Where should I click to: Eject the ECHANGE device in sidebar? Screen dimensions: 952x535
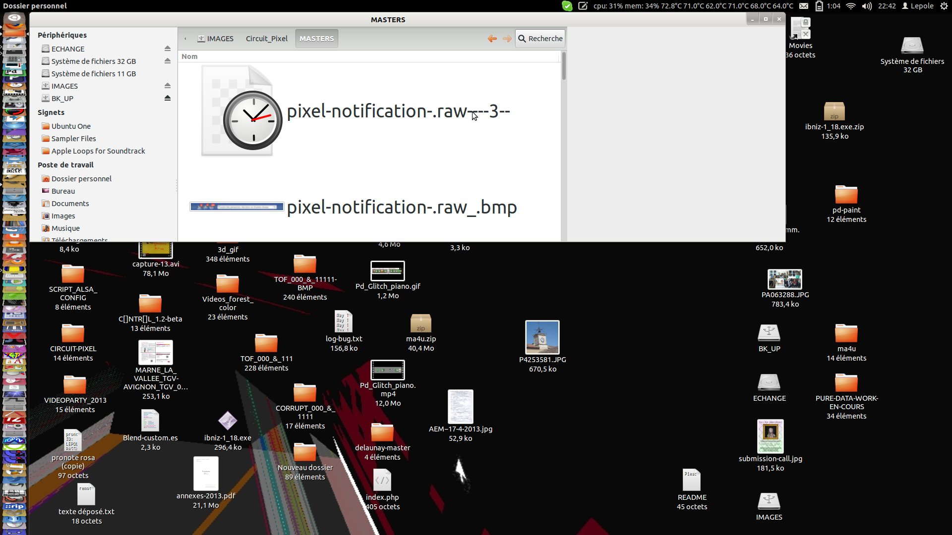(168, 49)
